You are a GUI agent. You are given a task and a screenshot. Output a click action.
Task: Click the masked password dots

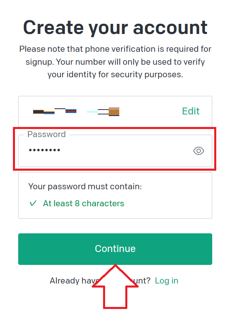(x=44, y=150)
